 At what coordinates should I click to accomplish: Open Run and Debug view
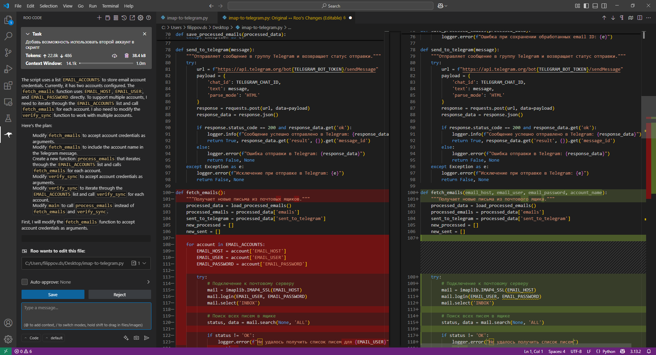coord(8,69)
